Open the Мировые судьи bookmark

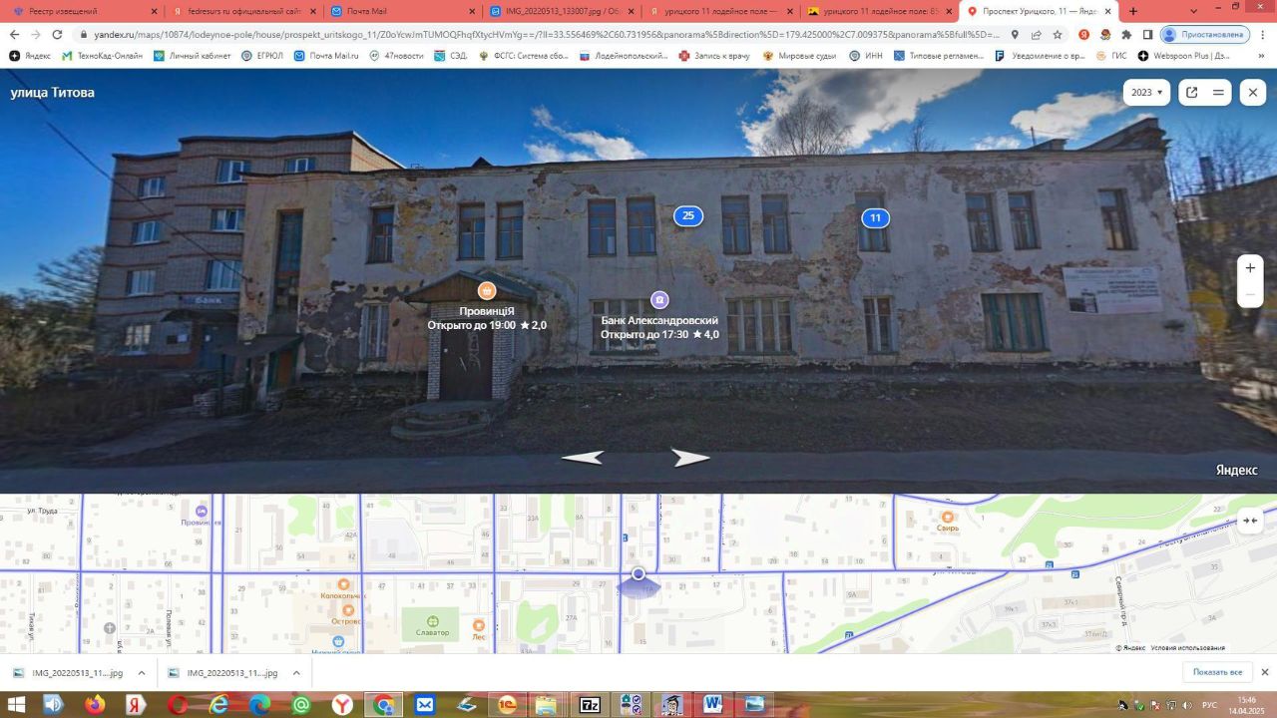pyautogui.click(x=798, y=56)
